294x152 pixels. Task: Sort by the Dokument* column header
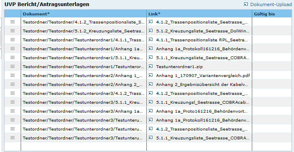84,14
